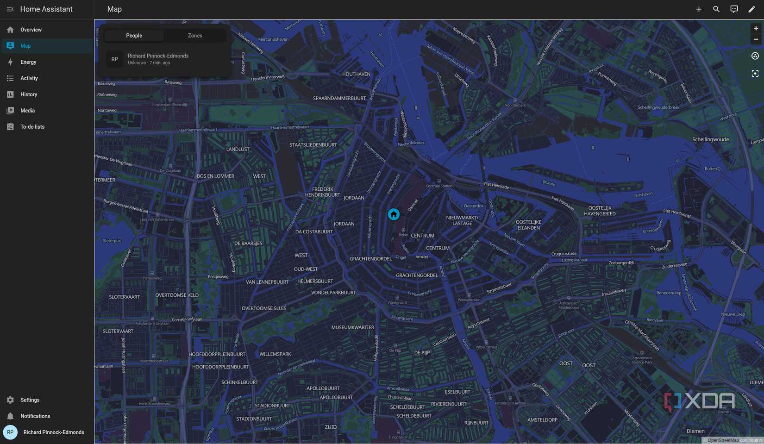Select Map sidebar item

tap(47, 46)
